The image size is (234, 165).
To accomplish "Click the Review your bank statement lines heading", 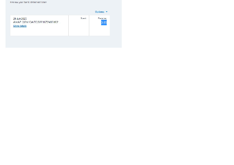I will point(28,2).
